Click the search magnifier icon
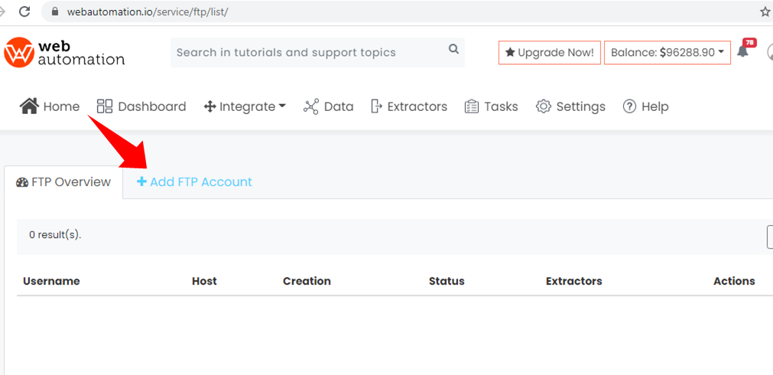 point(453,49)
